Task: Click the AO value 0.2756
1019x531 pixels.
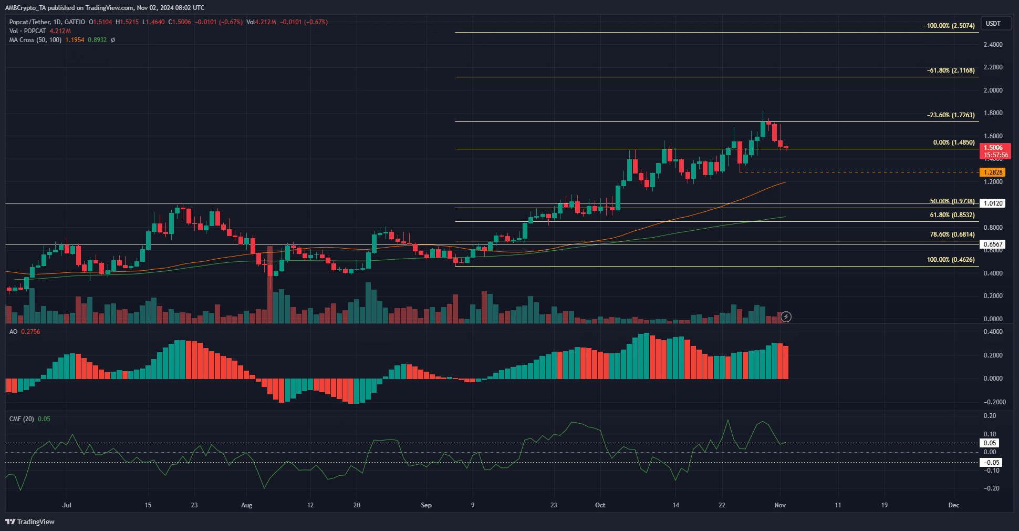Action: (30, 332)
